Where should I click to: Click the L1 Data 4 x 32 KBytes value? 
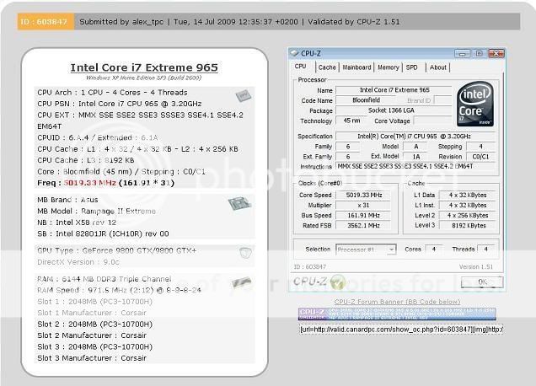point(468,196)
